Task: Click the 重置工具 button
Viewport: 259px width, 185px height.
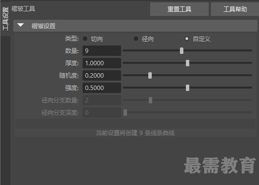Action: point(179,9)
